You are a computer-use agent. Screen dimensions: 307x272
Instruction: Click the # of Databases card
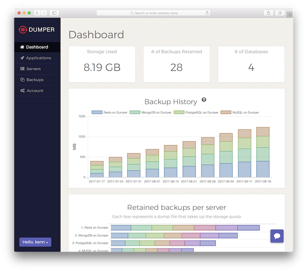pyautogui.click(x=251, y=64)
